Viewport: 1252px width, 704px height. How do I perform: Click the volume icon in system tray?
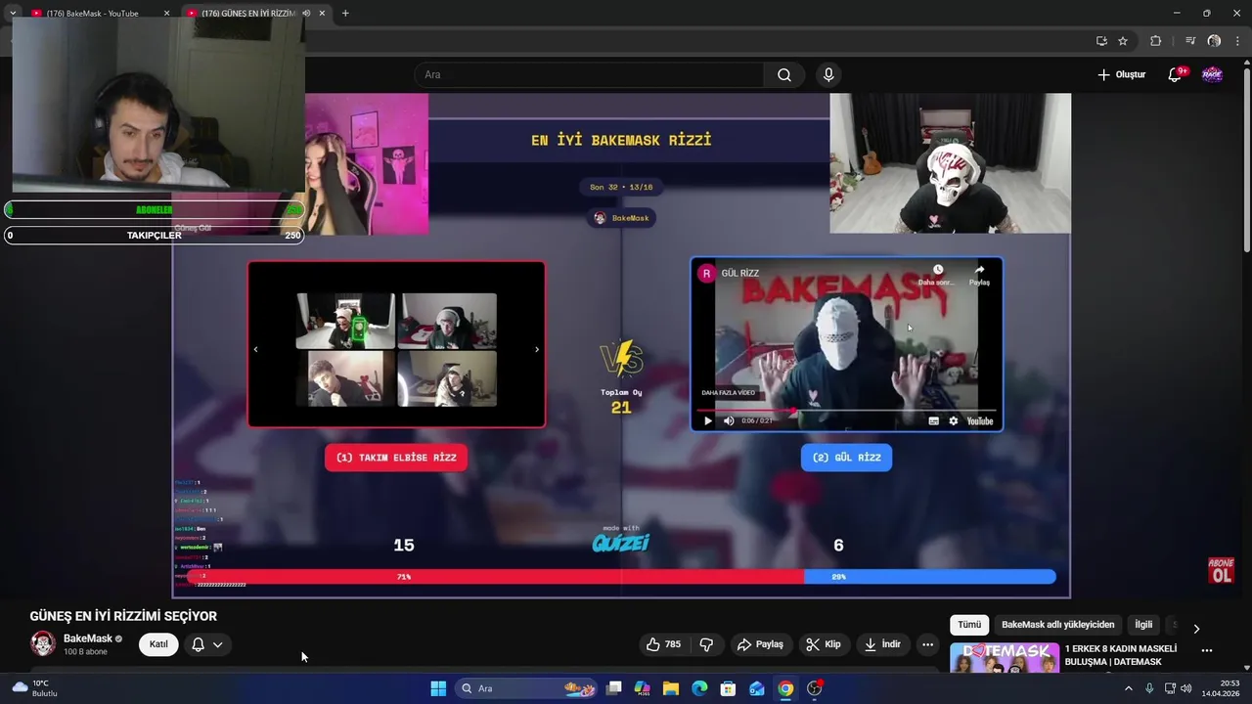(1186, 688)
